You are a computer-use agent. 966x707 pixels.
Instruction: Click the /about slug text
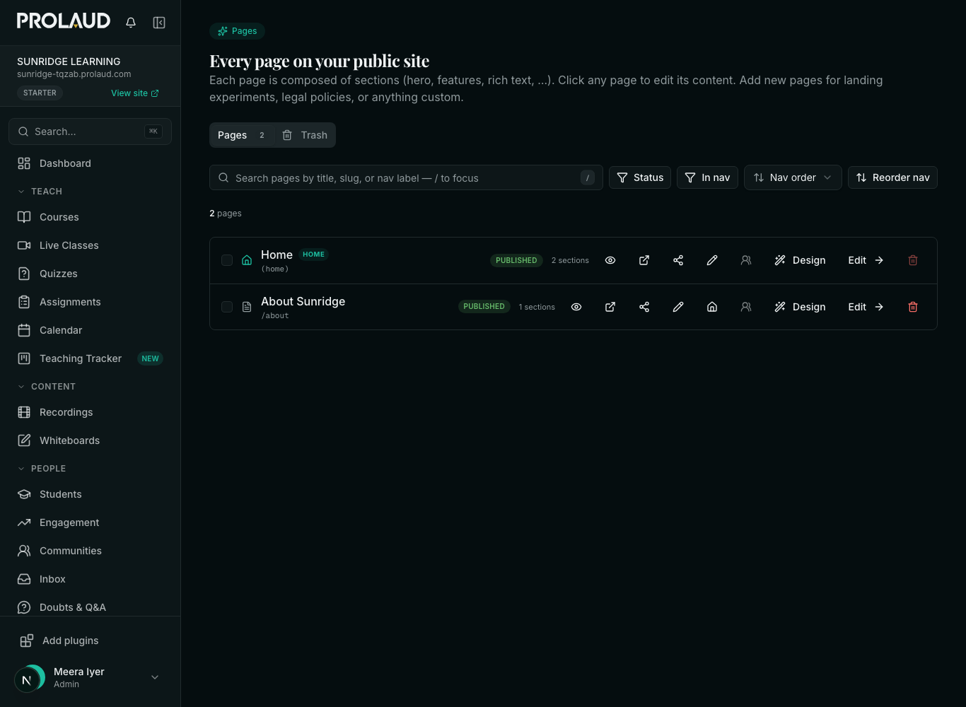tap(275, 316)
